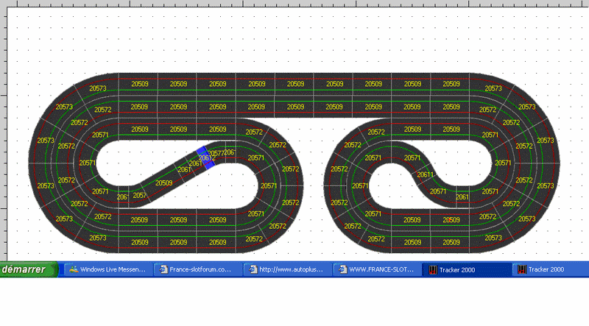Image resolution: width=589 pixels, height=326 pixels.
Task: Click the 20509 straight on the diagonal section
Action: [163, 183]
